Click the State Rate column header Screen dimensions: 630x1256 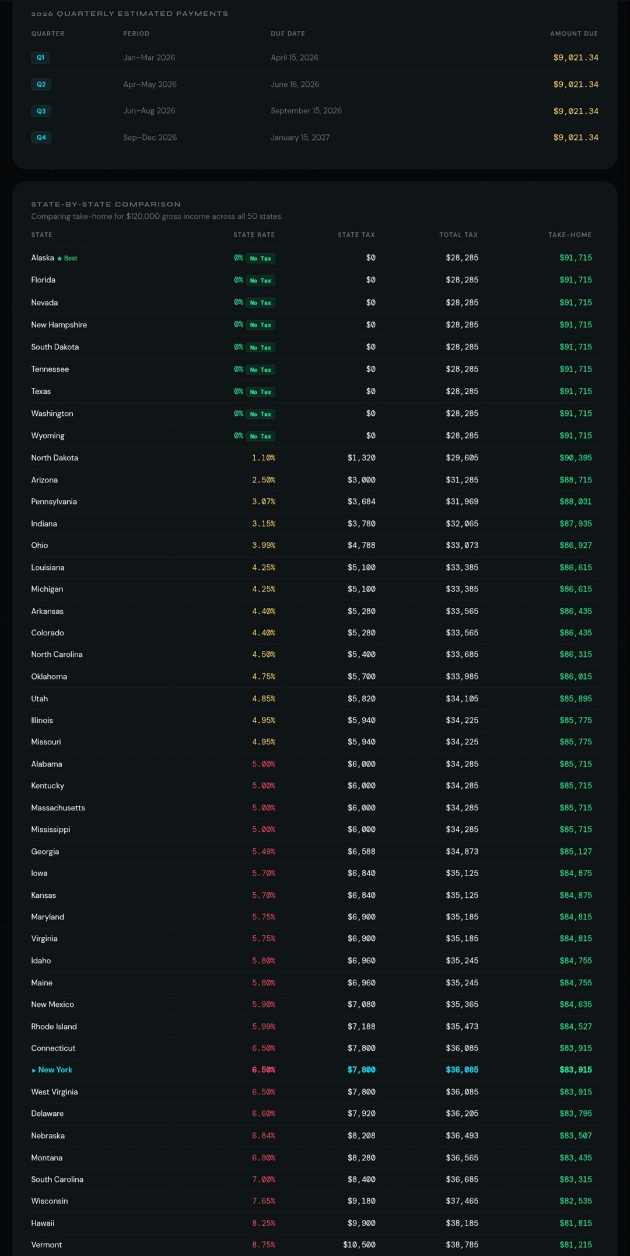254,235
